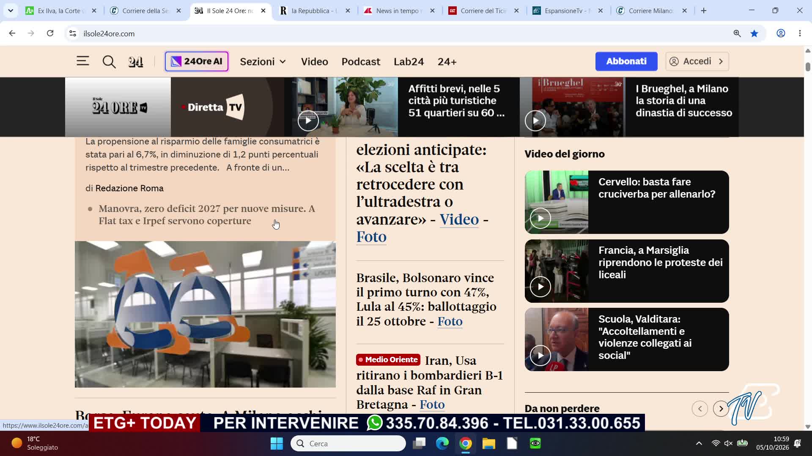Expand the tab search dropdown arrow
The height and width of the screenshot is (456, 812).
click(11, 11)
